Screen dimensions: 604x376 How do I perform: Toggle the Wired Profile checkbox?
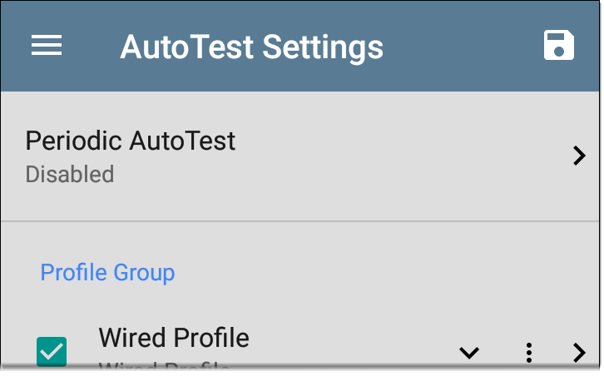coord(52,352)
